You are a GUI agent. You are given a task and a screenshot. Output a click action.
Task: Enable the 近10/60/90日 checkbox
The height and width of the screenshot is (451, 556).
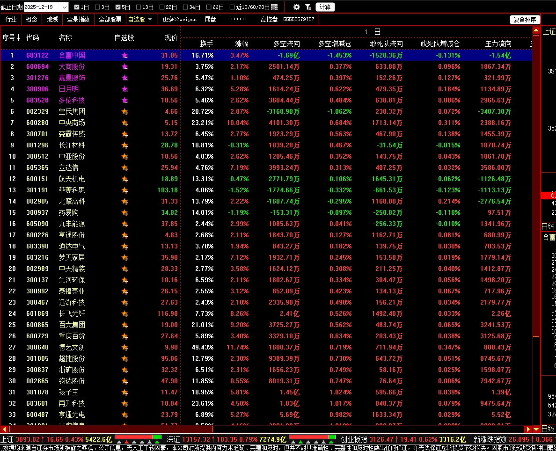click(x=232, y=7)
